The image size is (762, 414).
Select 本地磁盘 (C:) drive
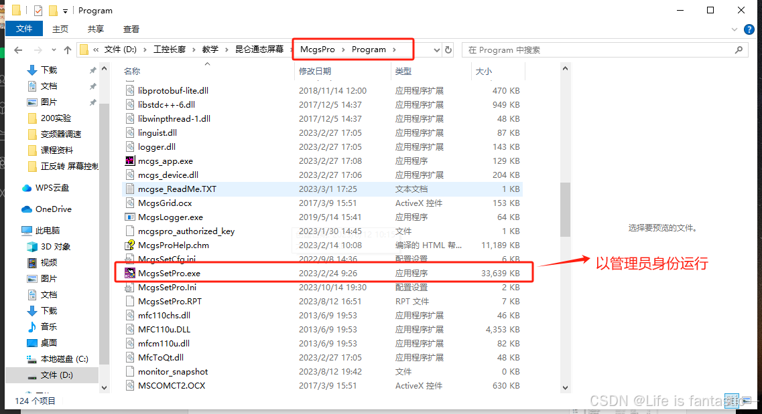pos(64,358)
